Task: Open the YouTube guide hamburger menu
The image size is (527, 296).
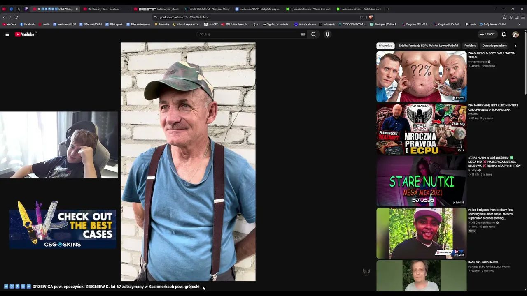Action: pos(7,34)
